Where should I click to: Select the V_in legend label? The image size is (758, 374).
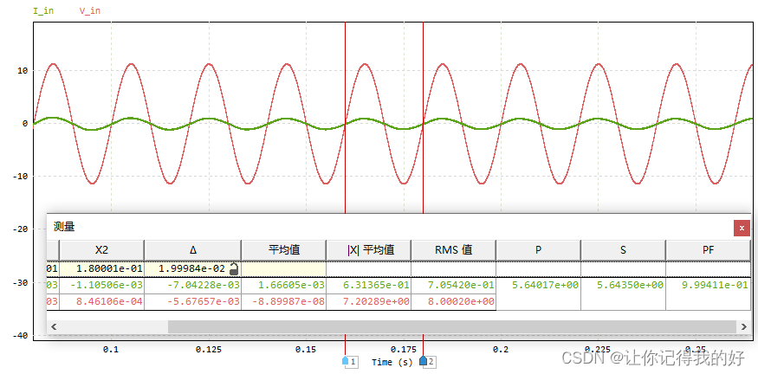[x=90, y=10]
